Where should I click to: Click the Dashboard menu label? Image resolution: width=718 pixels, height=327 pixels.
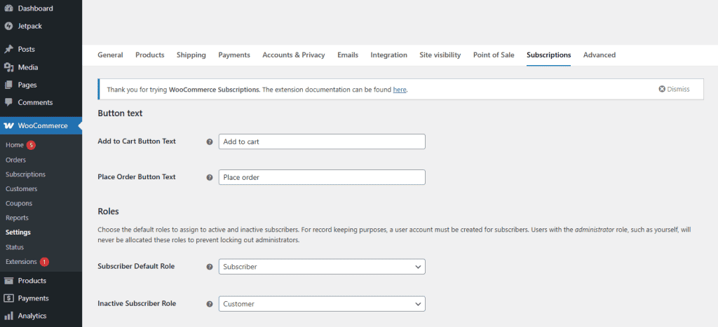click(x=35, y=8)
